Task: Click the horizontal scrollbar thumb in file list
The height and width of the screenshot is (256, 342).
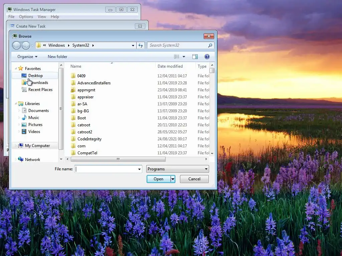Action: 118,159
